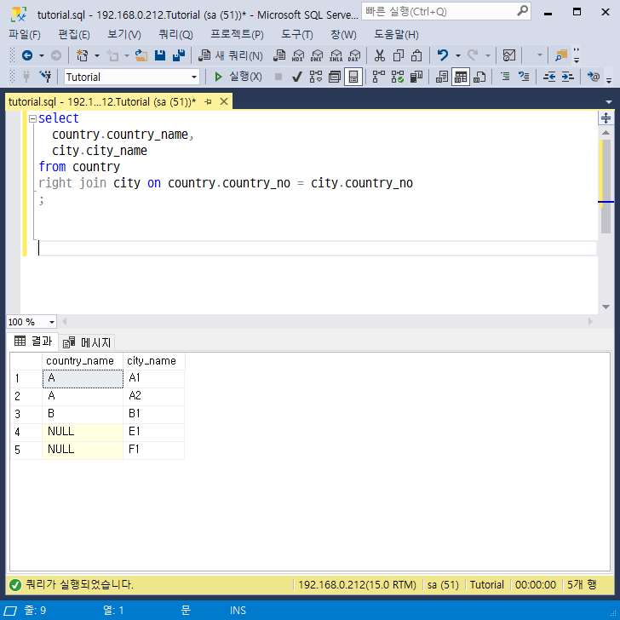
Task: Collapse the select statement outline
Action: (32, 119)
